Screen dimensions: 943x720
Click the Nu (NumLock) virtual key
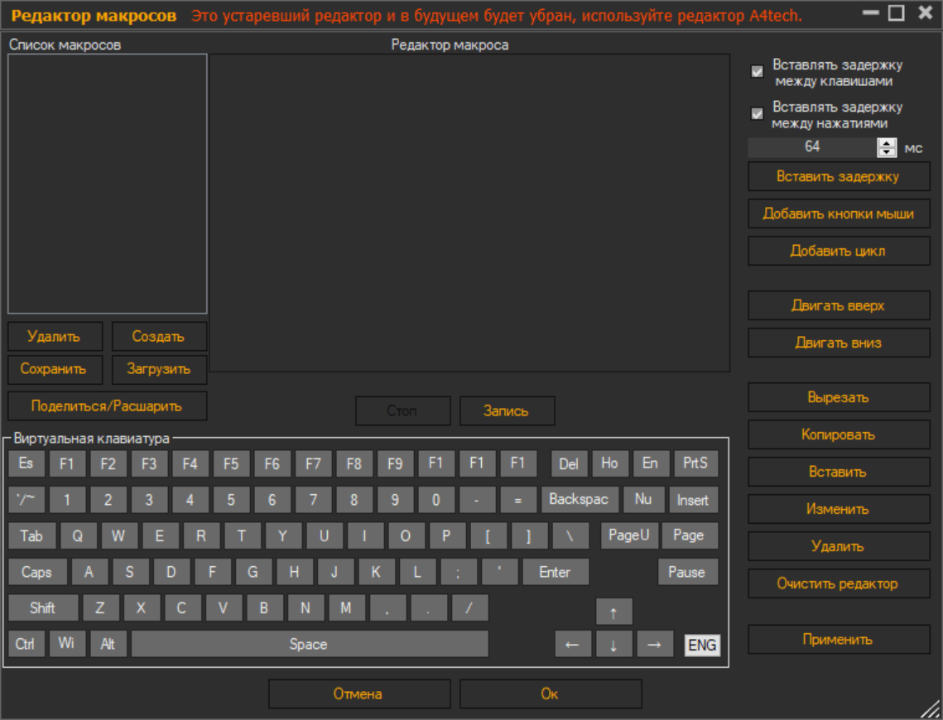(643, 499)
